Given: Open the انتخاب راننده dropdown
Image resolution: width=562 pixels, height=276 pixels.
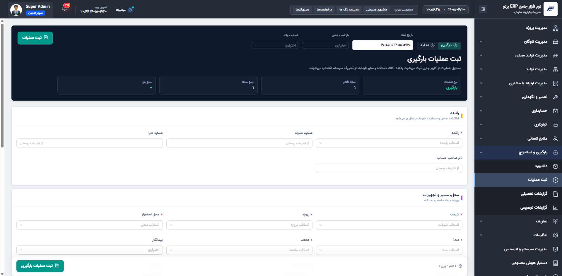Looking at the screenshot, I should click(389, 143).
